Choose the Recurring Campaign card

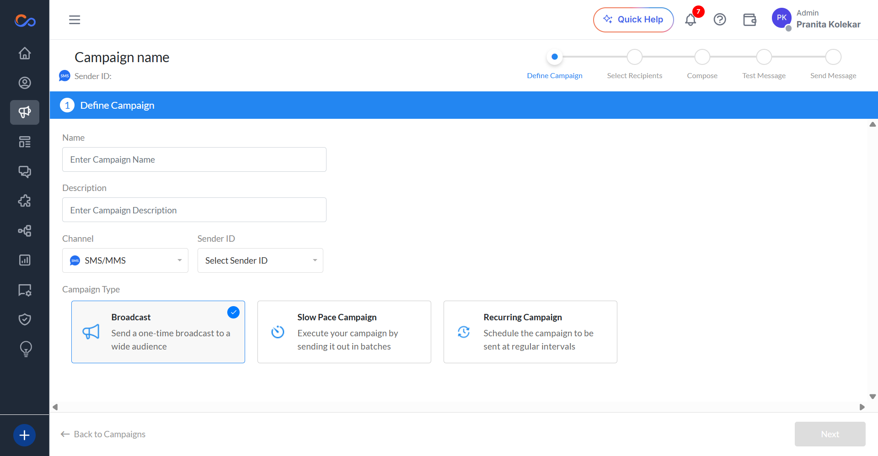coord(530,332)
